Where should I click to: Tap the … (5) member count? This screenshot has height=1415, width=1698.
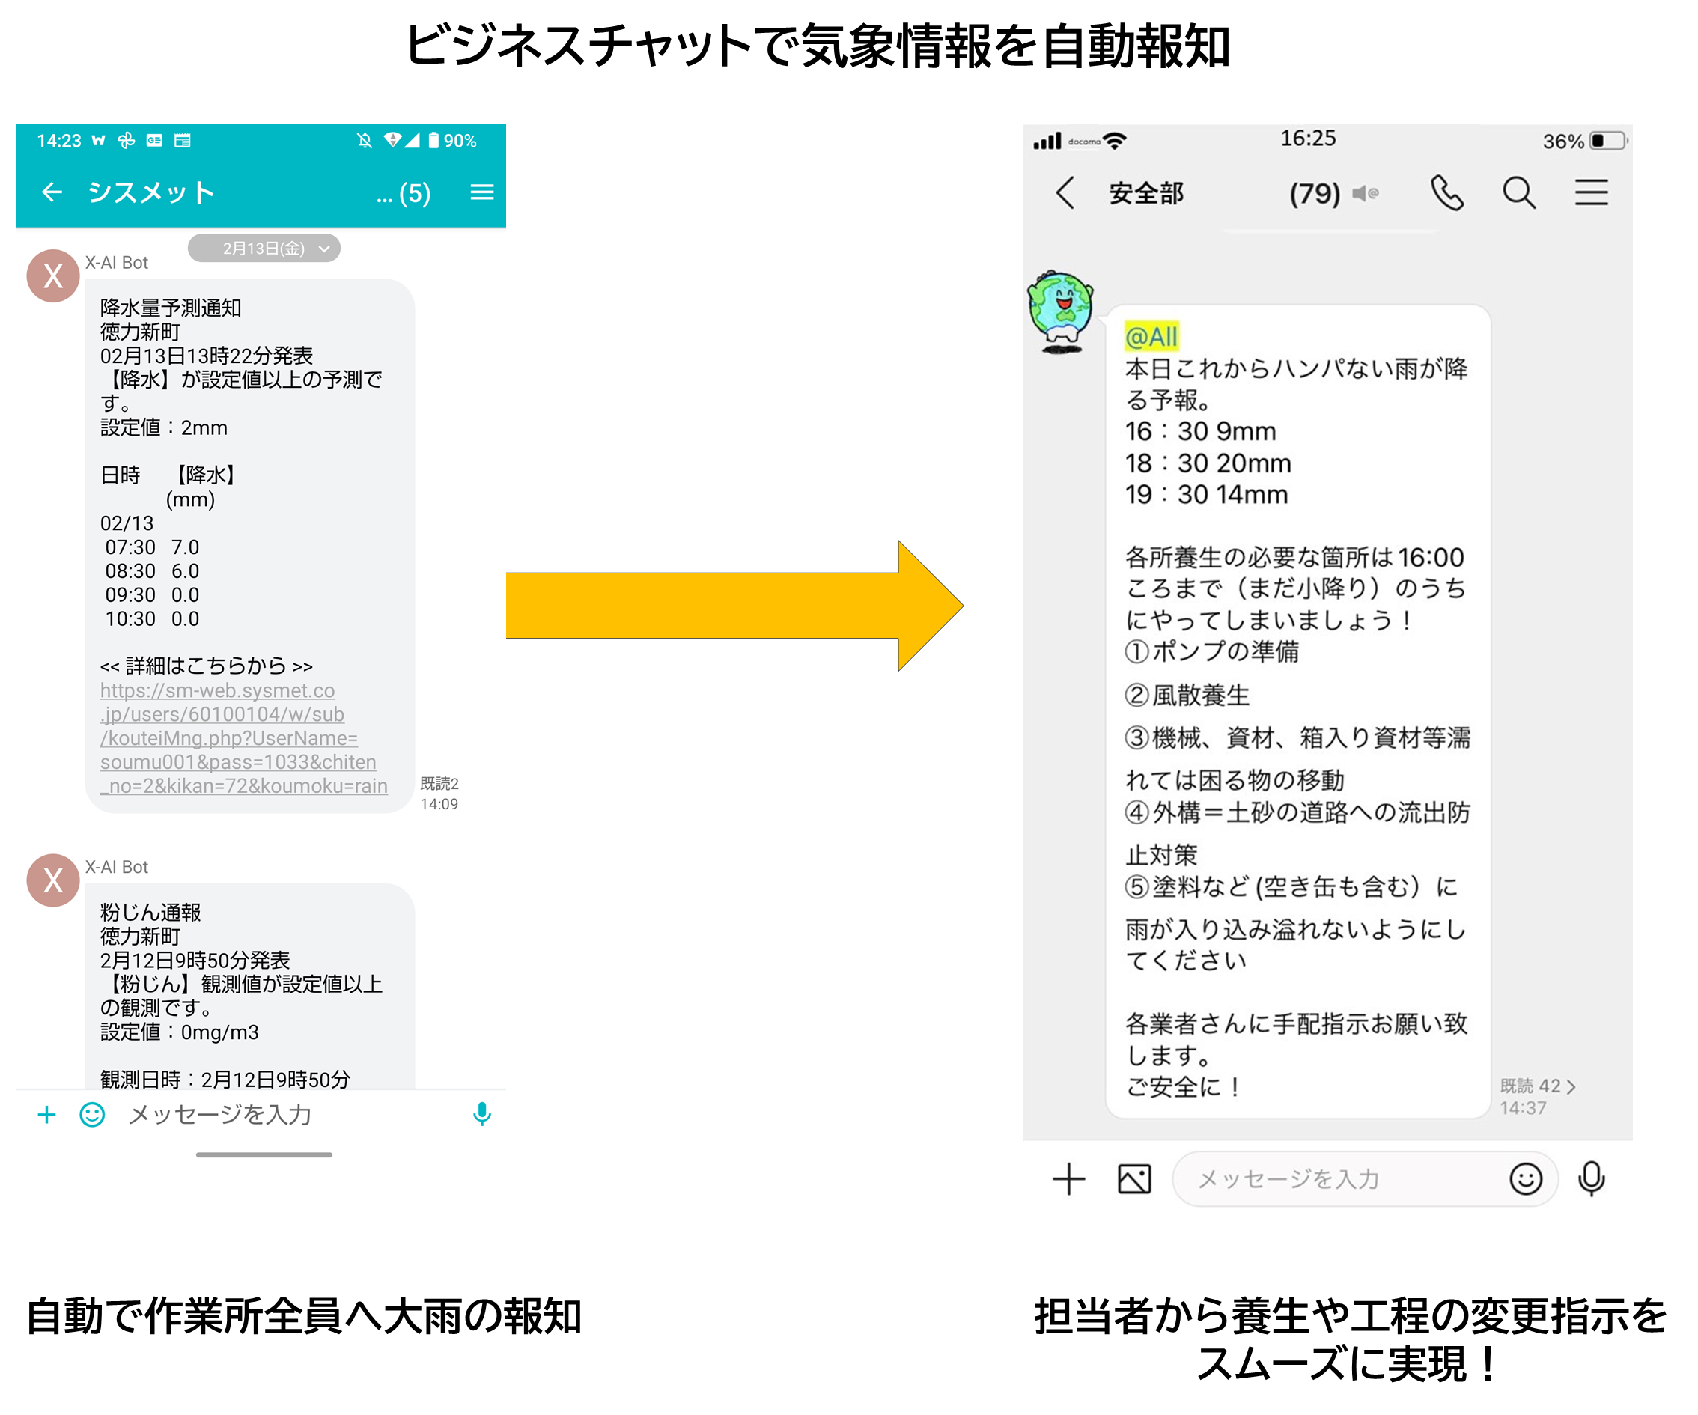point(404,193)
